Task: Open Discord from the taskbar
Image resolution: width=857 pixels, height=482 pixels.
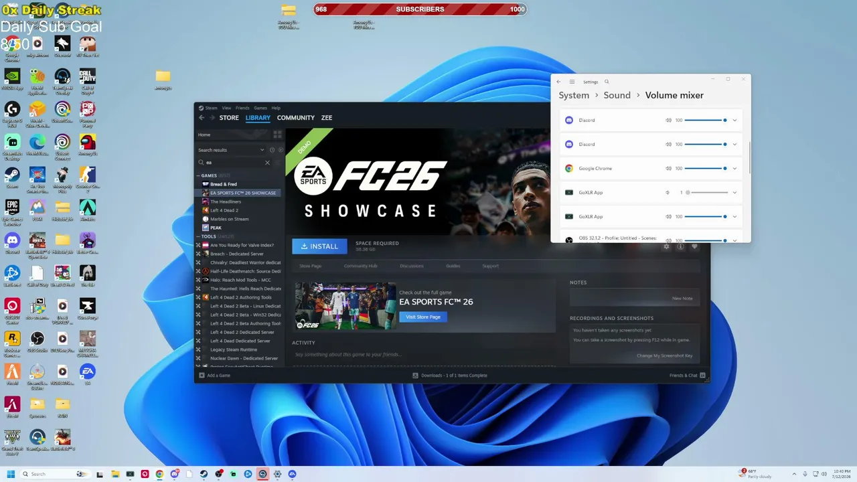Action: [174, 474]
